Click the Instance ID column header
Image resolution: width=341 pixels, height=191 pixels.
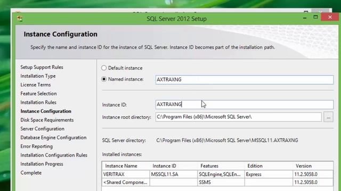(174, 166)
